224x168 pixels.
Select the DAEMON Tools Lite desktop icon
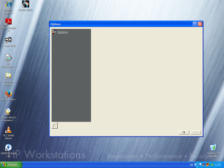8,151
